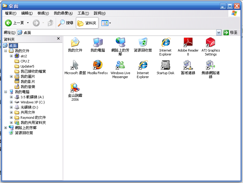Screen dimensions: 243x183
Task: Select Raymond 的文件 in the tree
Action: 33,118
